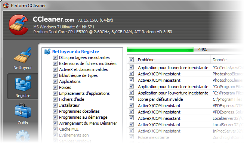Uncheck DLLs partagées inexistantes
This screenshot has height=143, width=244.
click(55, 57)
